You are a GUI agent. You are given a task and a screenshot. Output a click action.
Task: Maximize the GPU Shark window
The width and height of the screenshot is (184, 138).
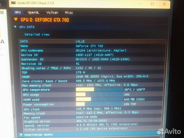click(152, 4)
